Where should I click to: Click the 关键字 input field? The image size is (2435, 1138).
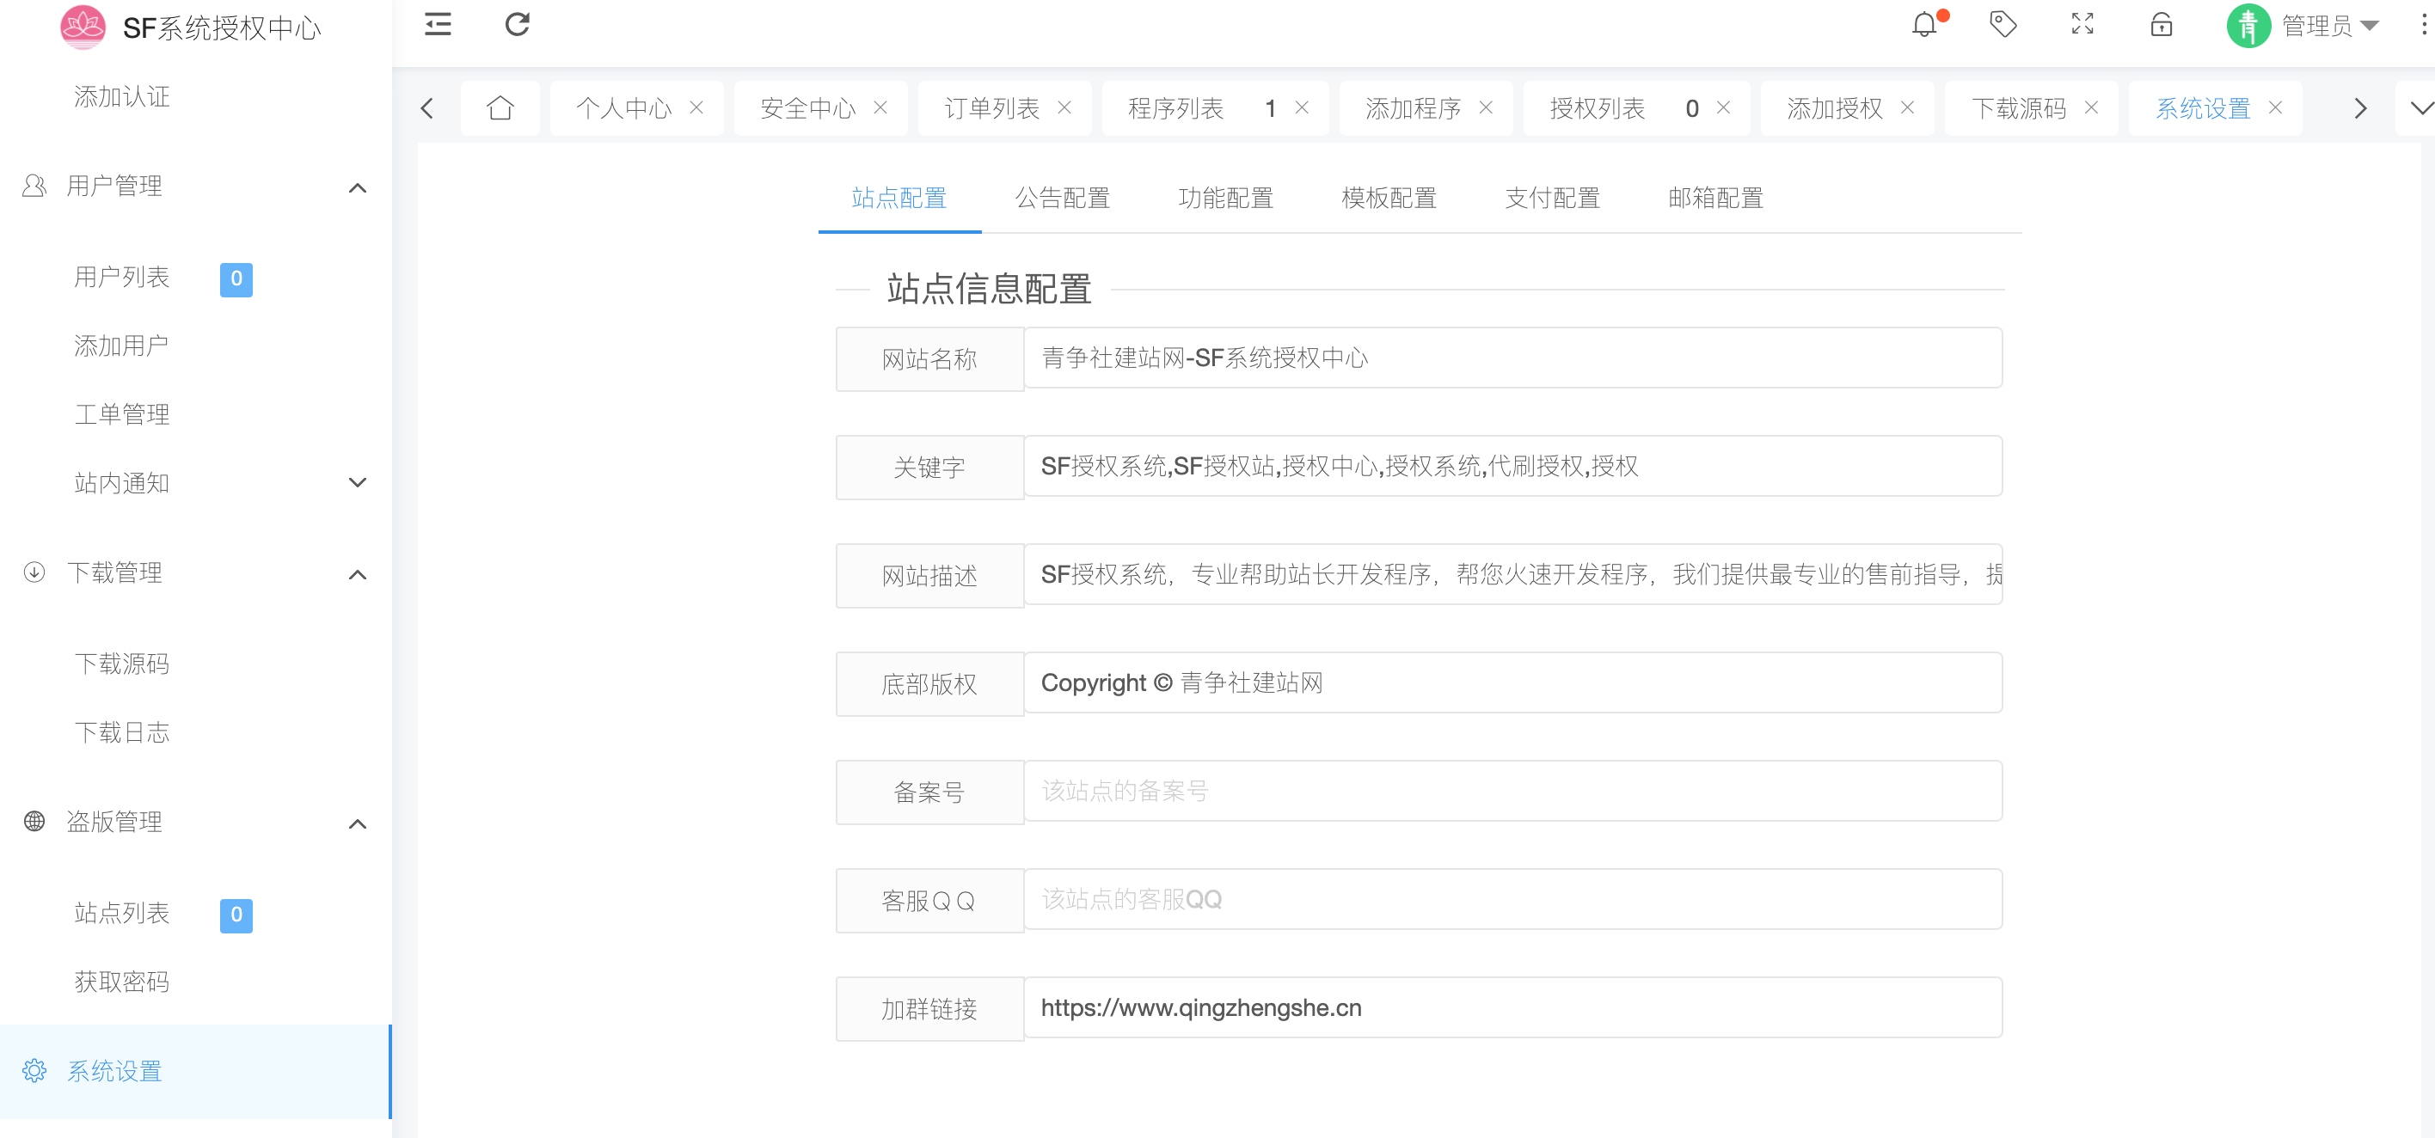point(1512,466)
